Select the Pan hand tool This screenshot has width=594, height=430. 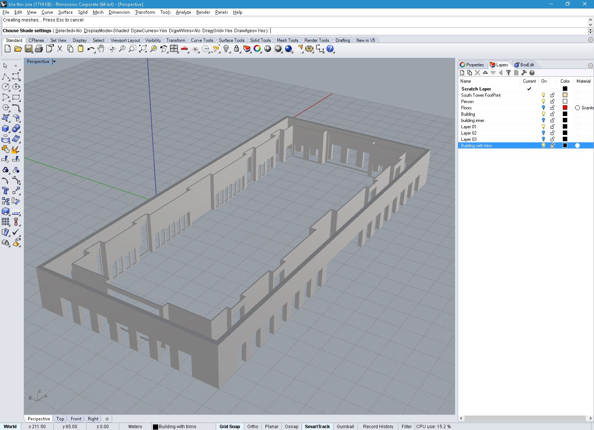(101, 49)
